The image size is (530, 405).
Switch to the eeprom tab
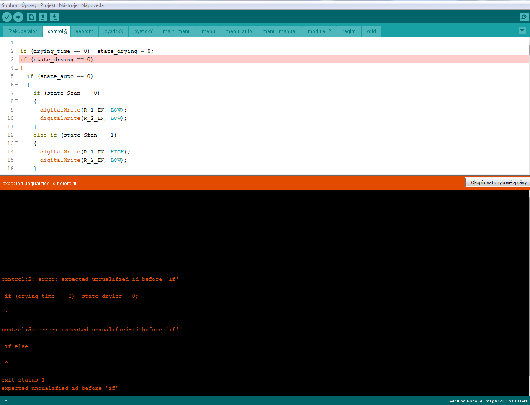click(x=84, y=31)
